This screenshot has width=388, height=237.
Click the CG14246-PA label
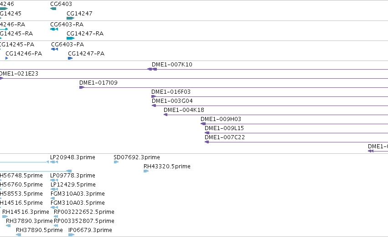24,54
